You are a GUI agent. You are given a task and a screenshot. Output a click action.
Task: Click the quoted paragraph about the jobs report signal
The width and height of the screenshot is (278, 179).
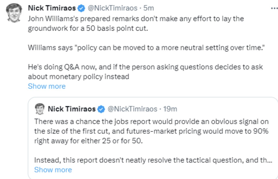pos(151,122)
